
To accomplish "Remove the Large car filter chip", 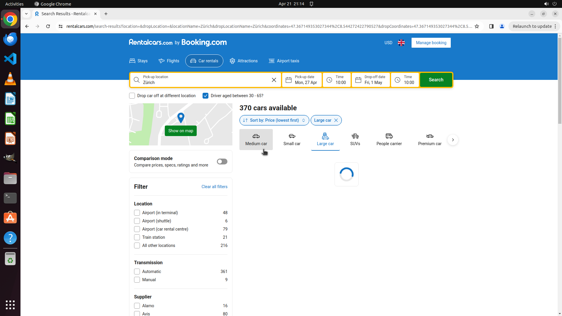I will coord(336,120).
